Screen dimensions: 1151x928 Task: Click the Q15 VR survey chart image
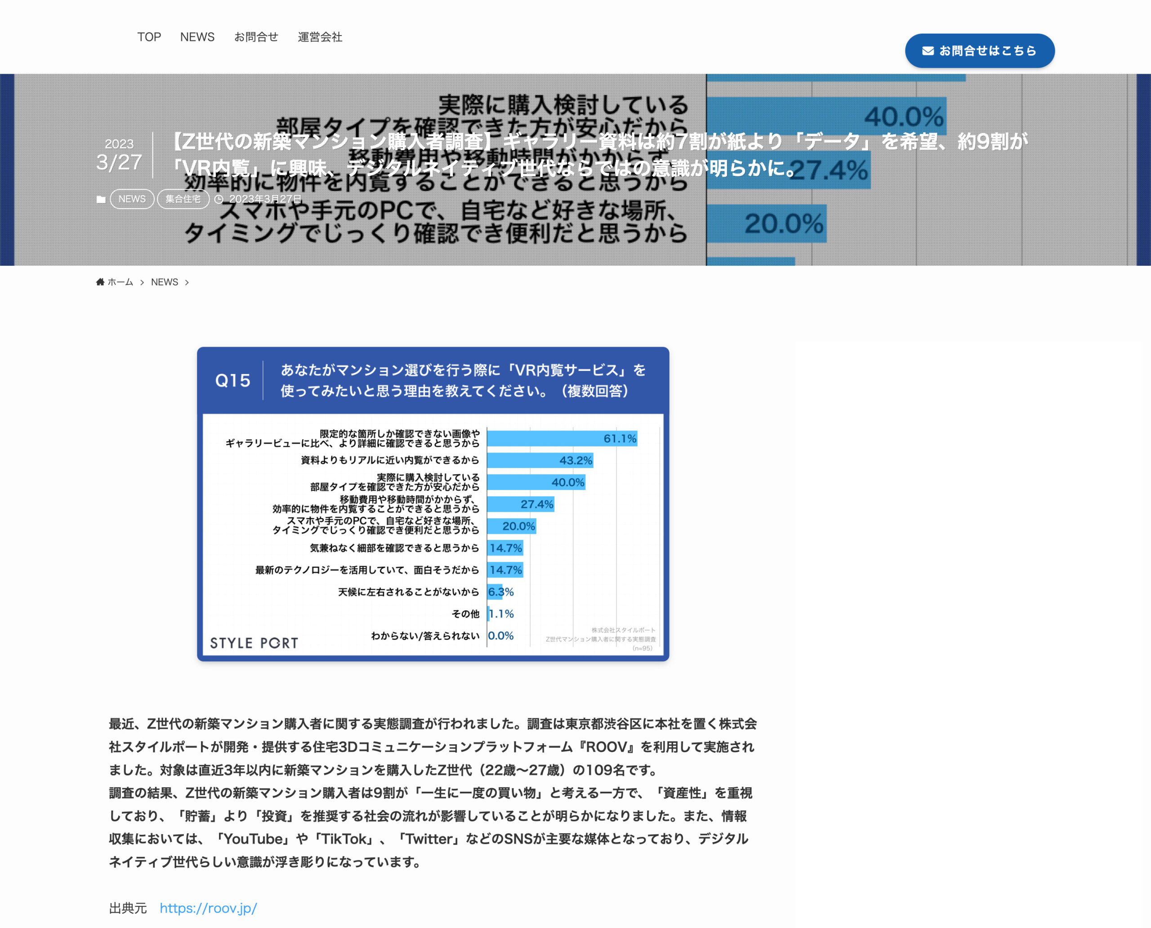(433, 504)
